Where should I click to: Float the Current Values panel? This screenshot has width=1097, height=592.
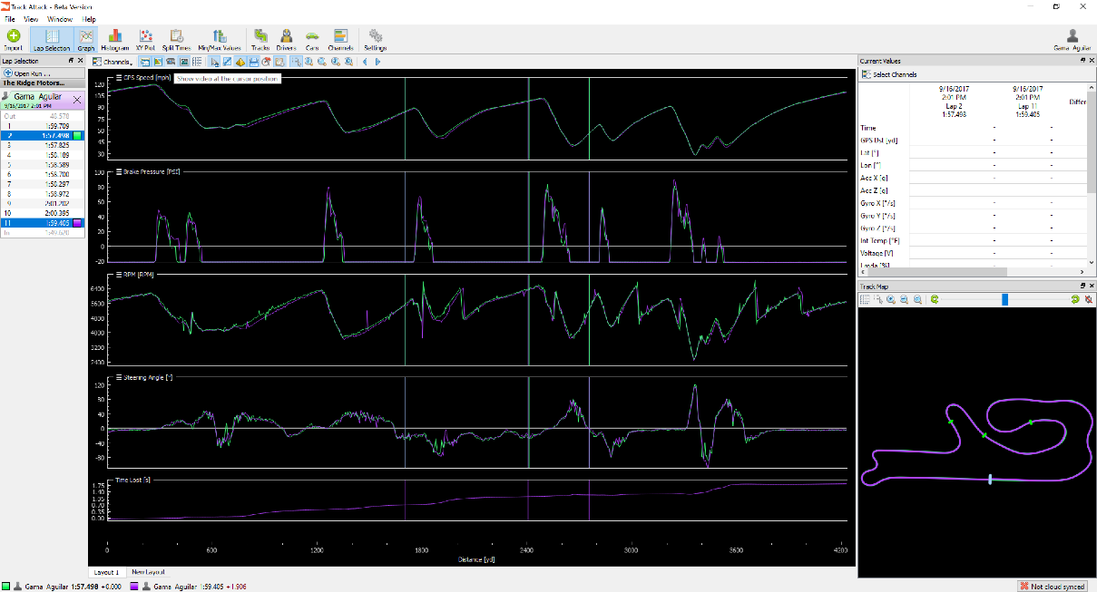coord(1081,60)
